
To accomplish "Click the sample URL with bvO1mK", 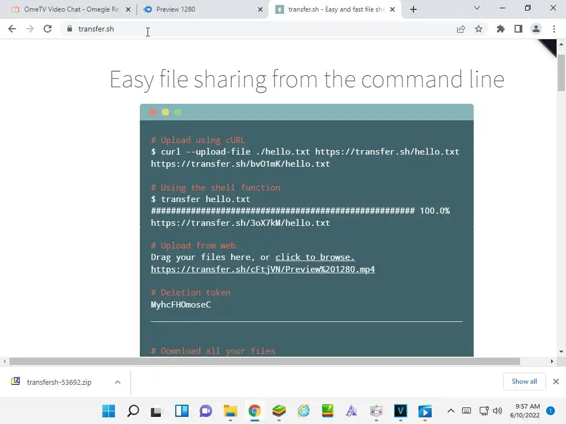I will point(240,163).
